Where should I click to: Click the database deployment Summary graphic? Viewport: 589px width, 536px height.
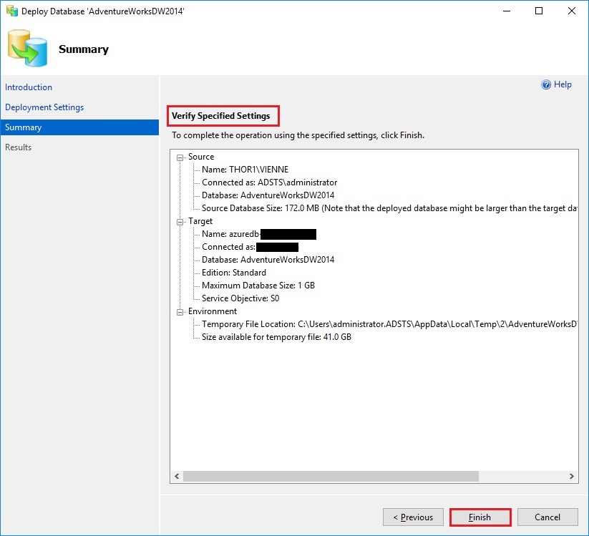coord(28,49)
